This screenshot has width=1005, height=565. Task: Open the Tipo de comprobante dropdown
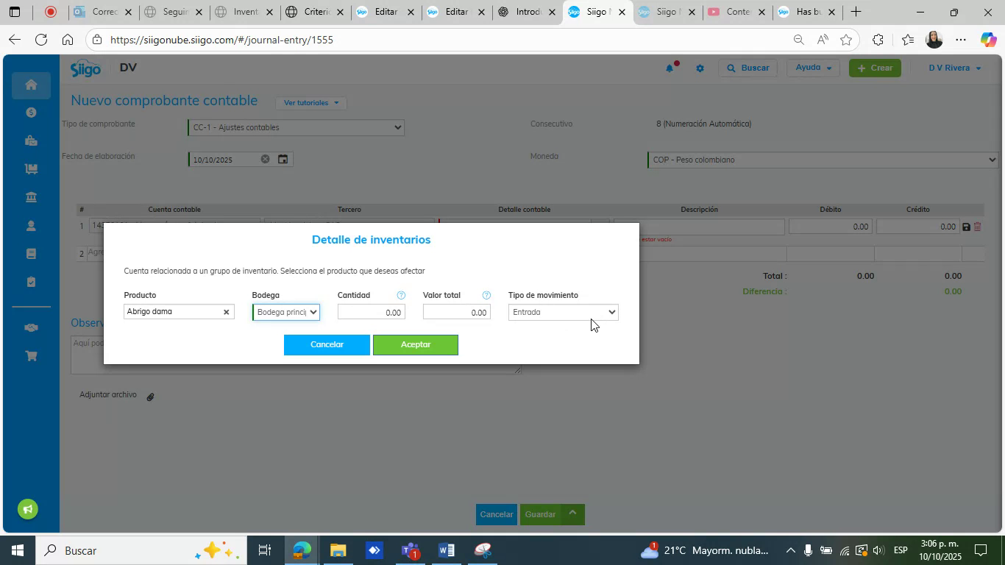pyautogui.click(x=296, y=128)
